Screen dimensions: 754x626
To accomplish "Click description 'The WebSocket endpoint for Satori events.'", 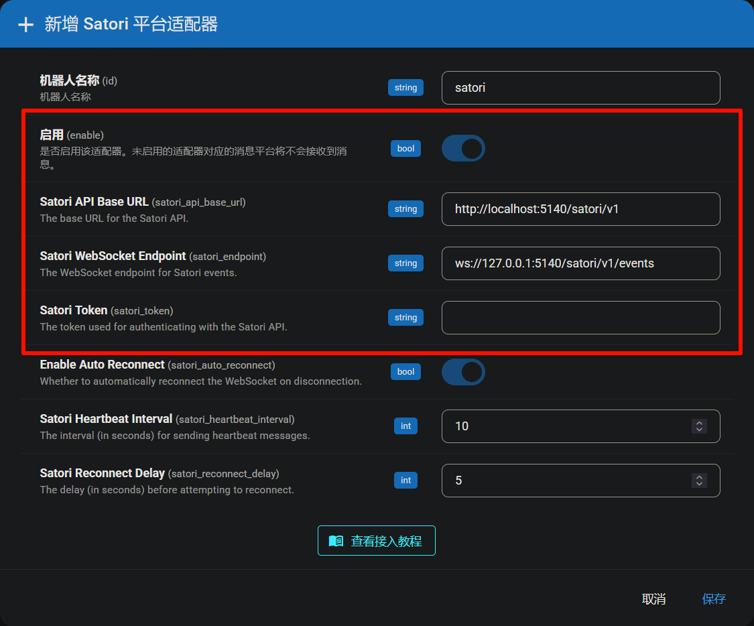I will [139, 273].
